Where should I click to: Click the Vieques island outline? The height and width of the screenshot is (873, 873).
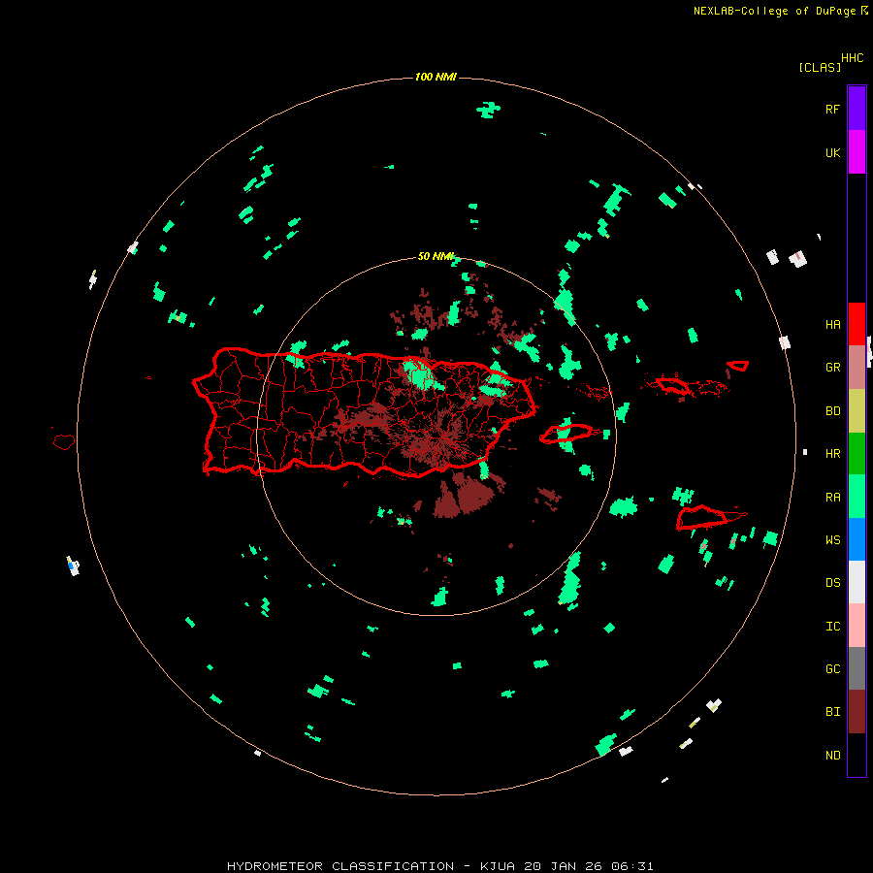point(566,434)
